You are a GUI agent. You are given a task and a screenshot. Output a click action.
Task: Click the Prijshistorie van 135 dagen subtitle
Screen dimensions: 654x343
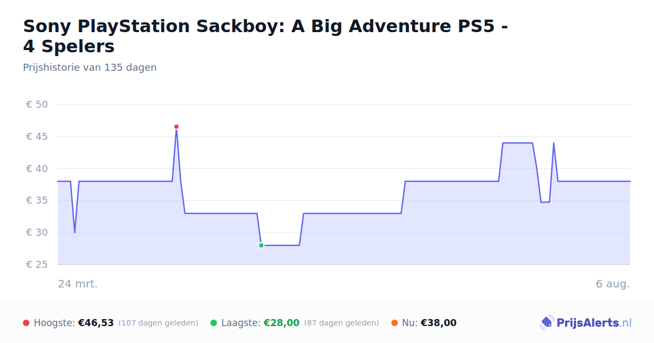90,68
